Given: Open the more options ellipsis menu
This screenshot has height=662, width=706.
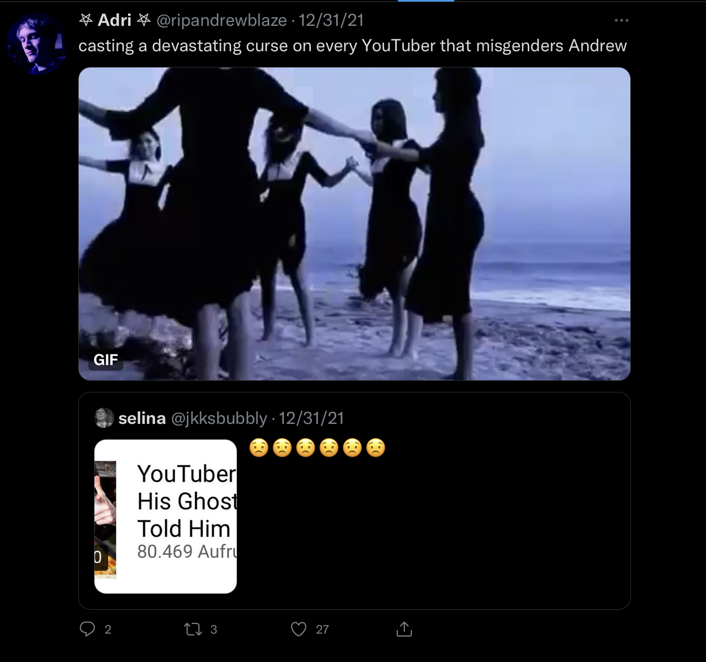Looking at the screenshot, I should click(621, 20).
